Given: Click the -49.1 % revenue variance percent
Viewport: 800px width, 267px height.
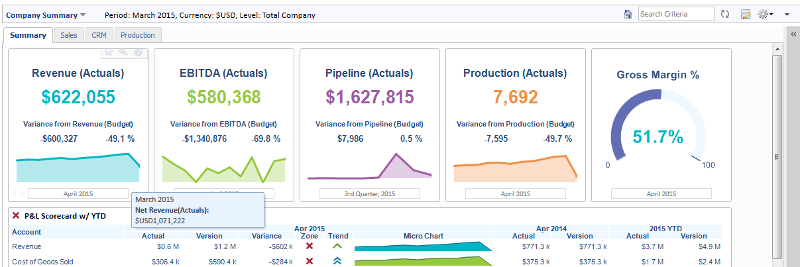Looking at the screenshot, I should 120,138.
